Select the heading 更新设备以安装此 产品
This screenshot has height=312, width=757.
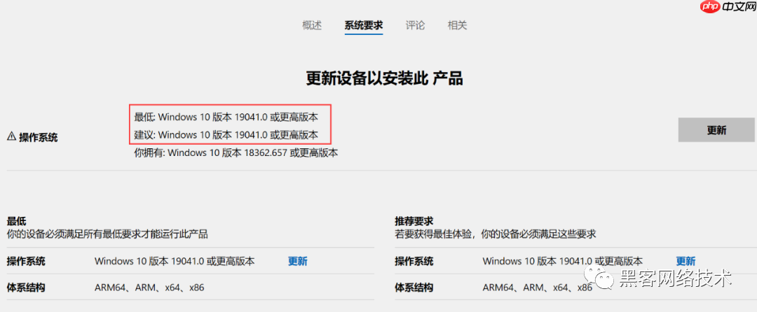(x=384, y=78)
